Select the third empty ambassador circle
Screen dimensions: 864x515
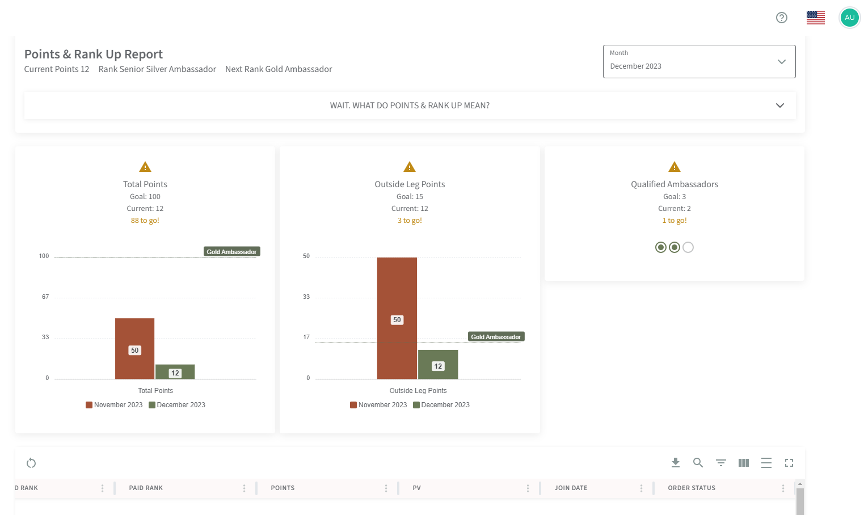688,247
